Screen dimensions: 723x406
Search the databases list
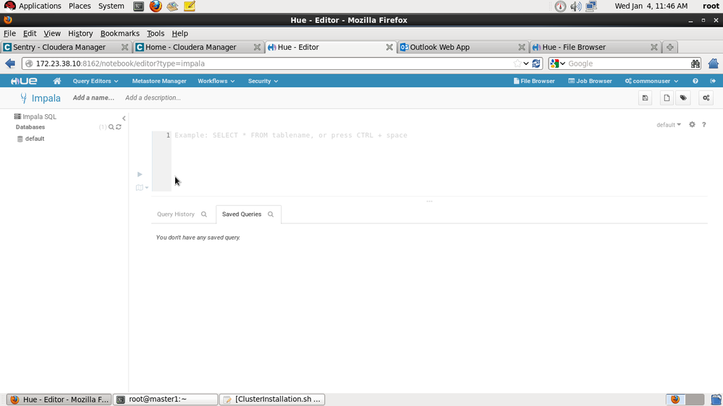(111, 127)
